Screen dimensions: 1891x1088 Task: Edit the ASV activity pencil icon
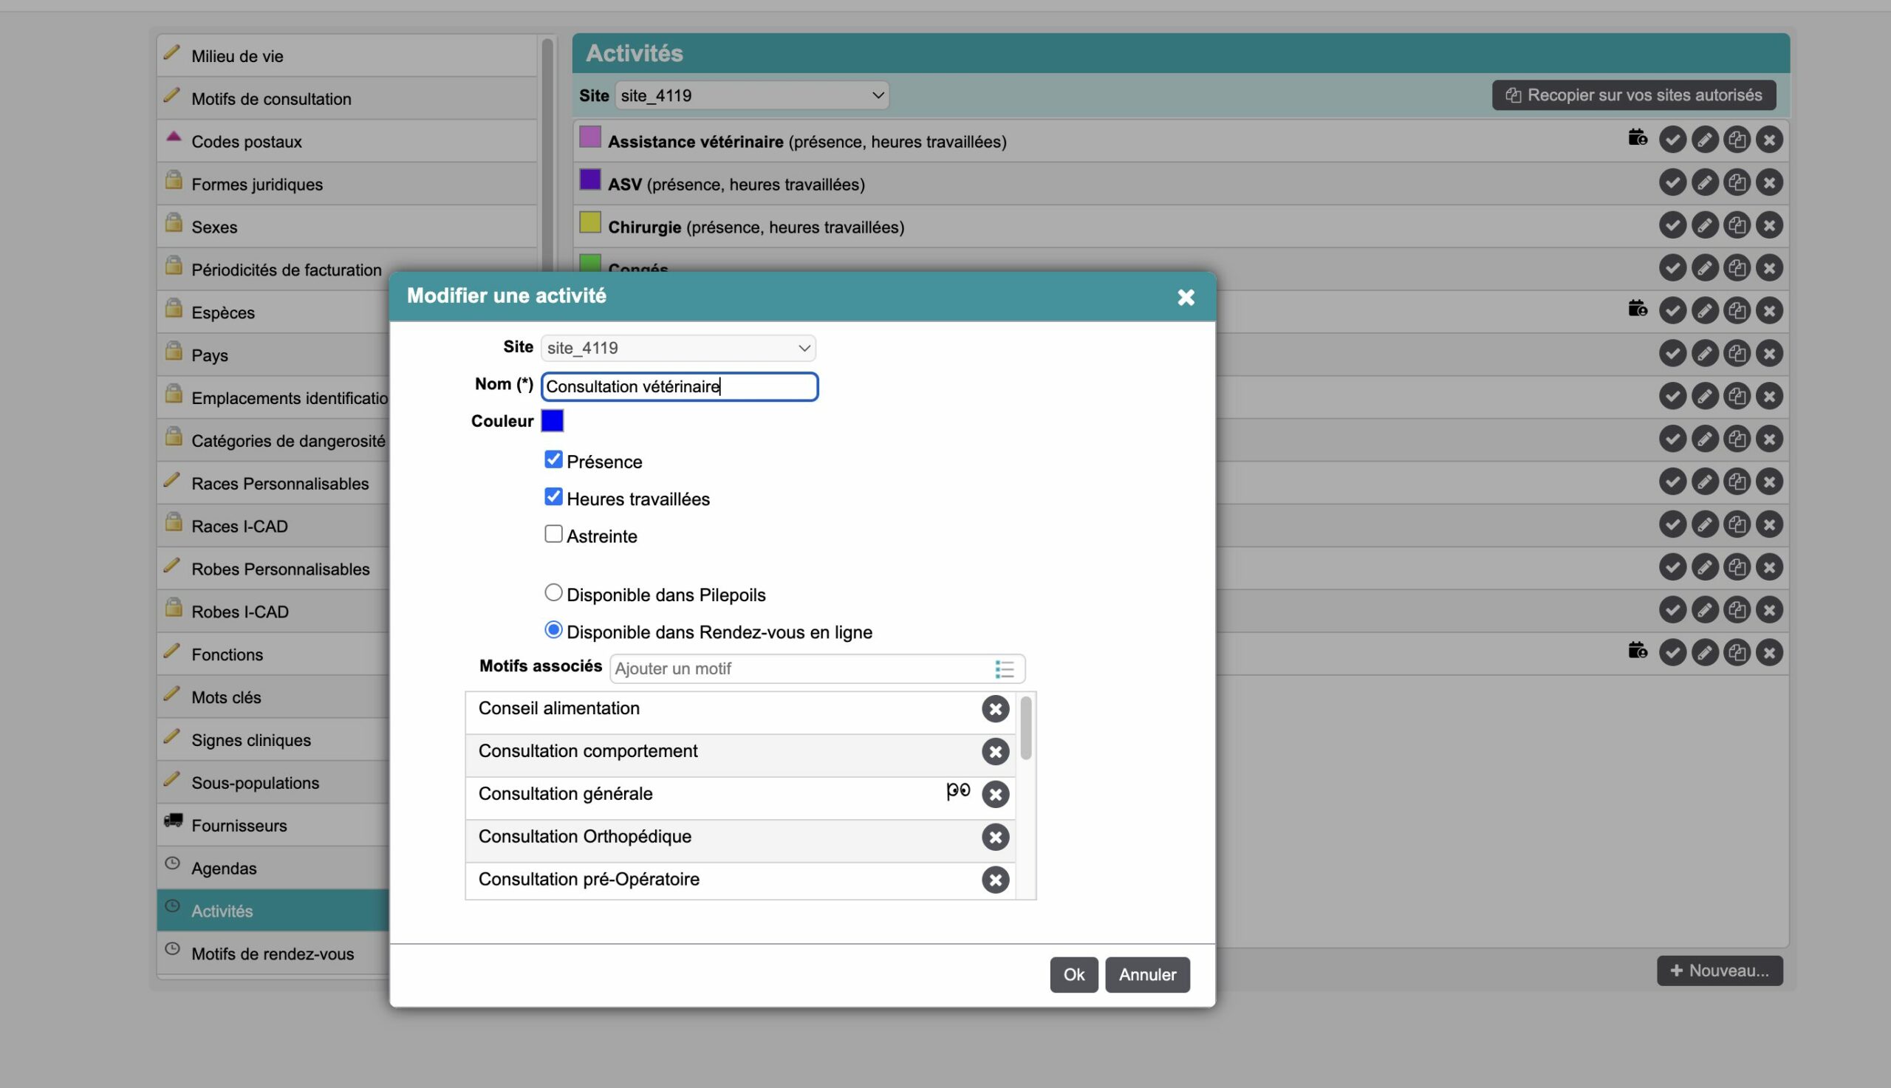tap(1704, 182)
